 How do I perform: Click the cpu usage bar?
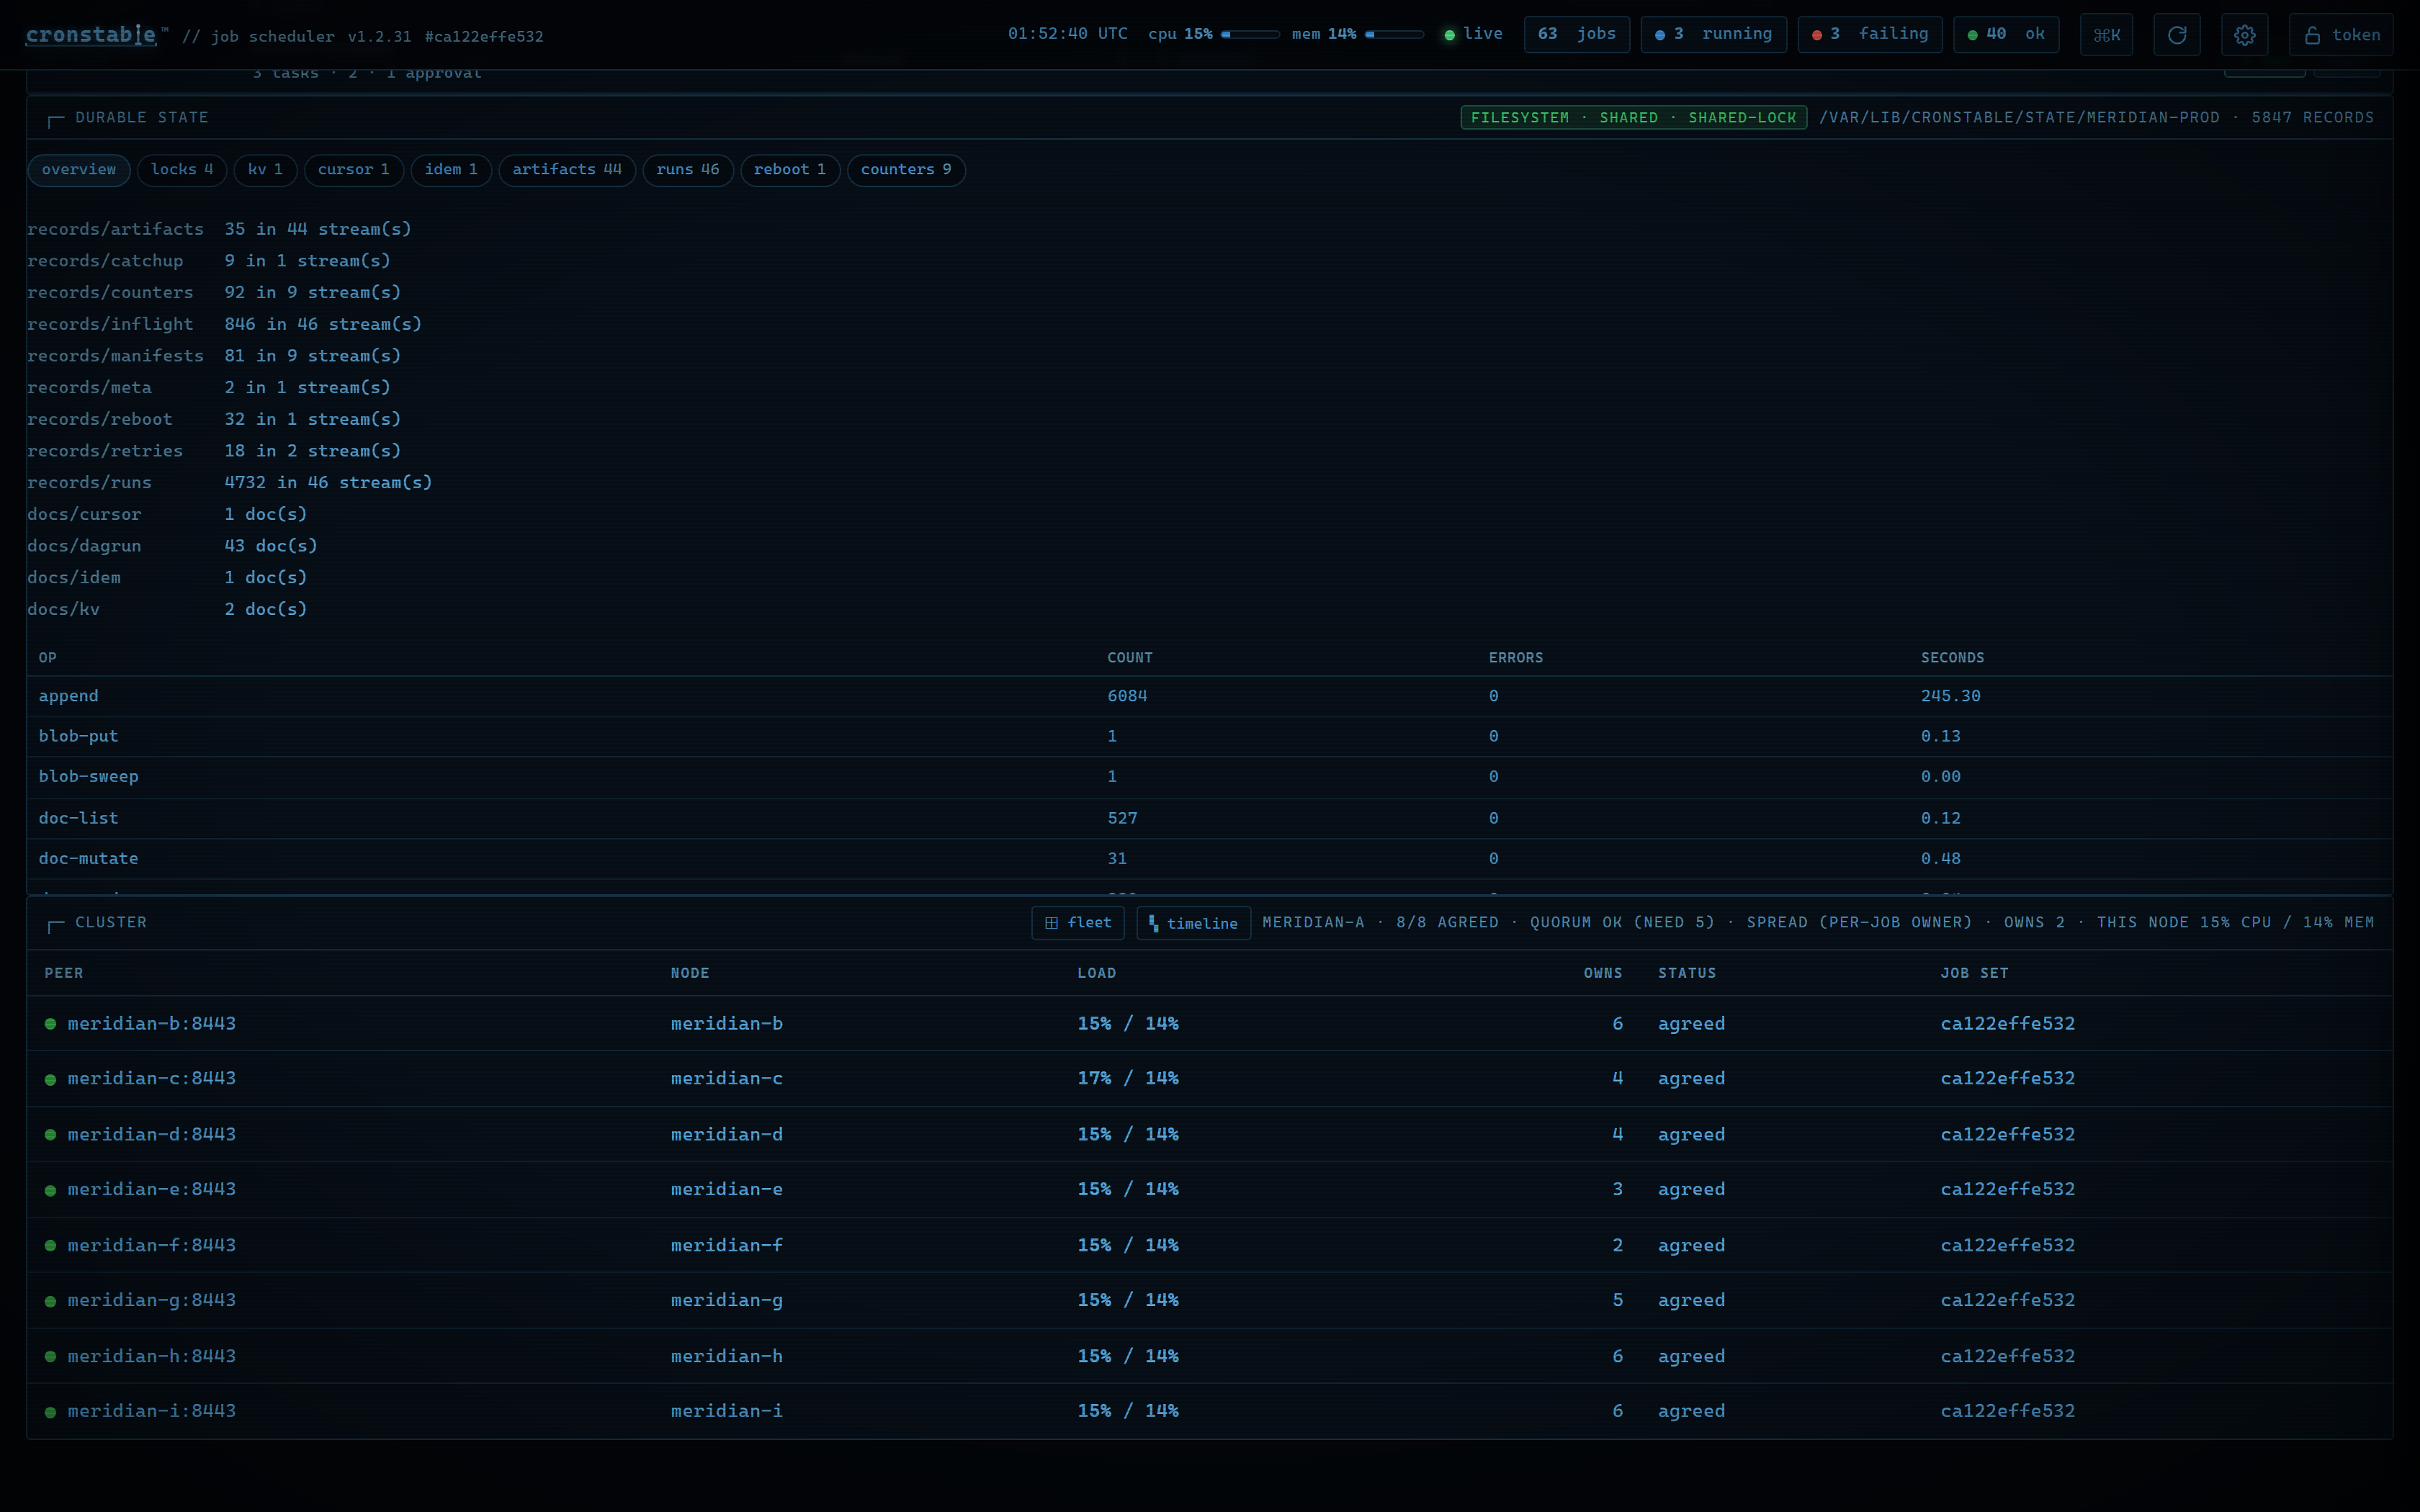pyautogui.click(x=1250, y=34)
